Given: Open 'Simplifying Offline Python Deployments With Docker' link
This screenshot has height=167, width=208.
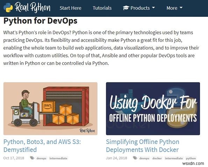Looking at the screenshot, I should pos(143,146).
